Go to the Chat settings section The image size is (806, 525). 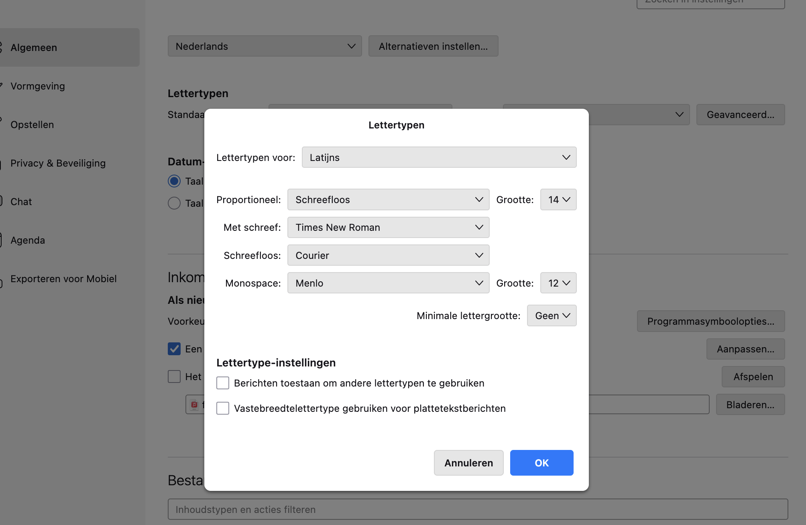click(21, 201)
